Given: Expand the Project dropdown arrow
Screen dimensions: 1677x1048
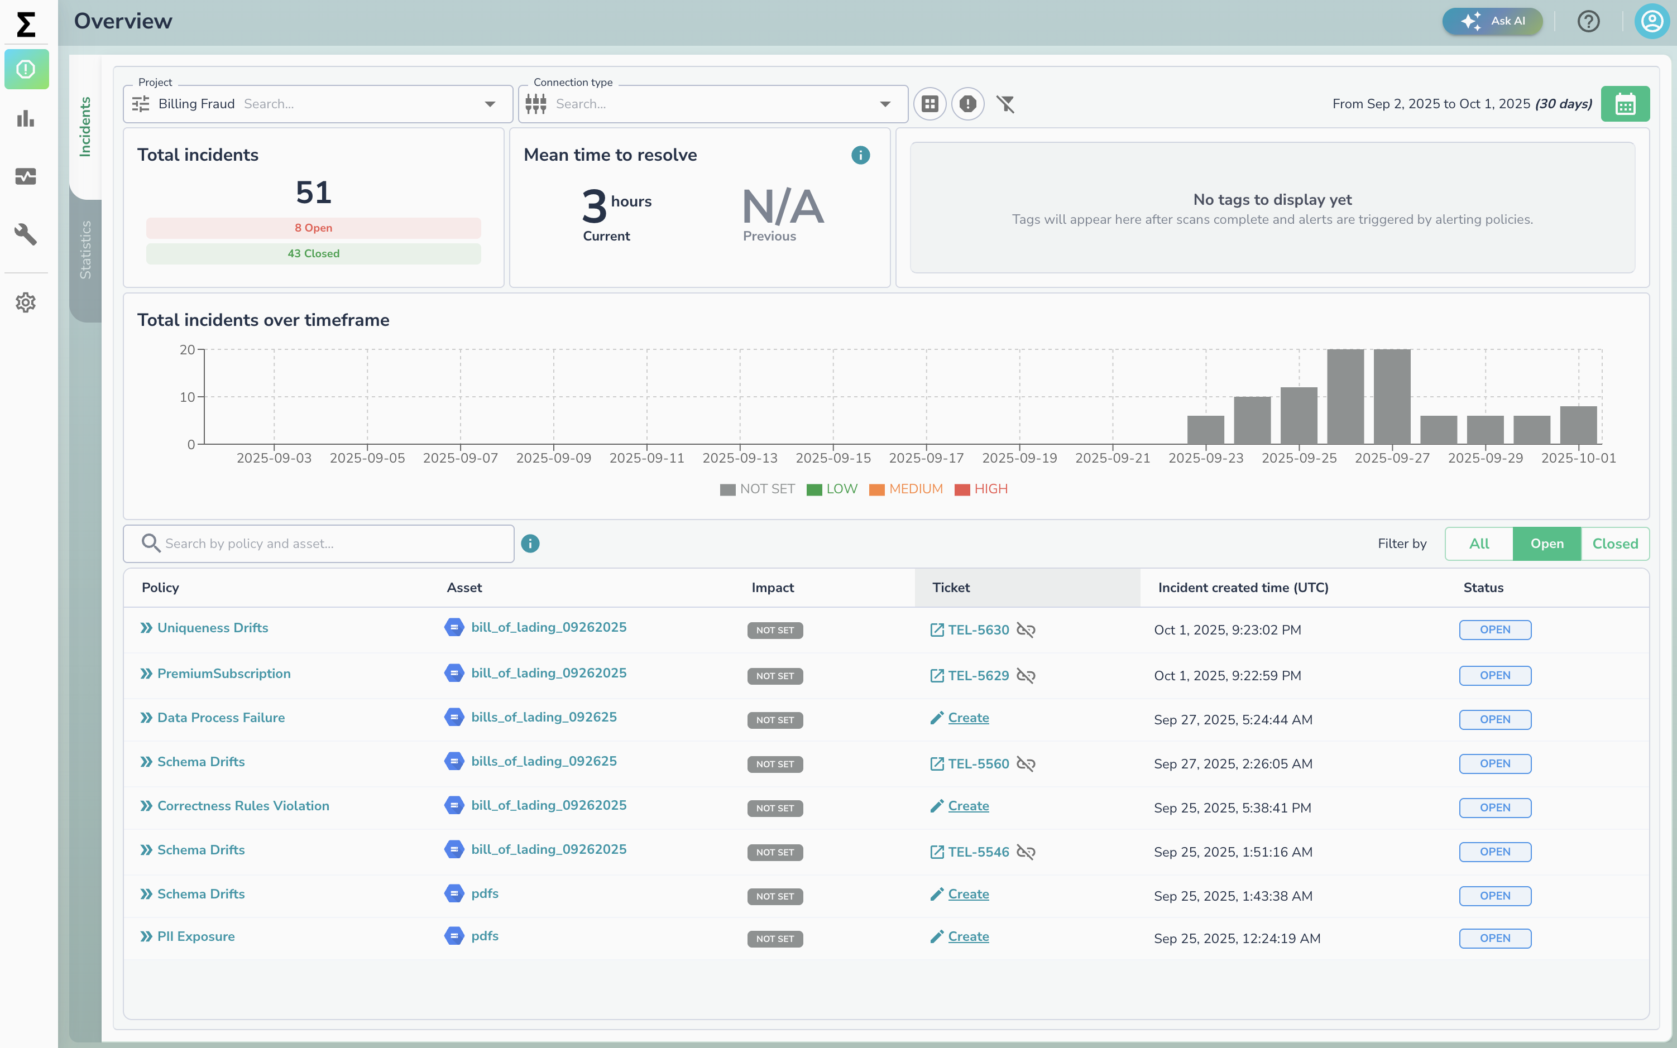Looking at the screenshot, I should click(x=490, y=104).
